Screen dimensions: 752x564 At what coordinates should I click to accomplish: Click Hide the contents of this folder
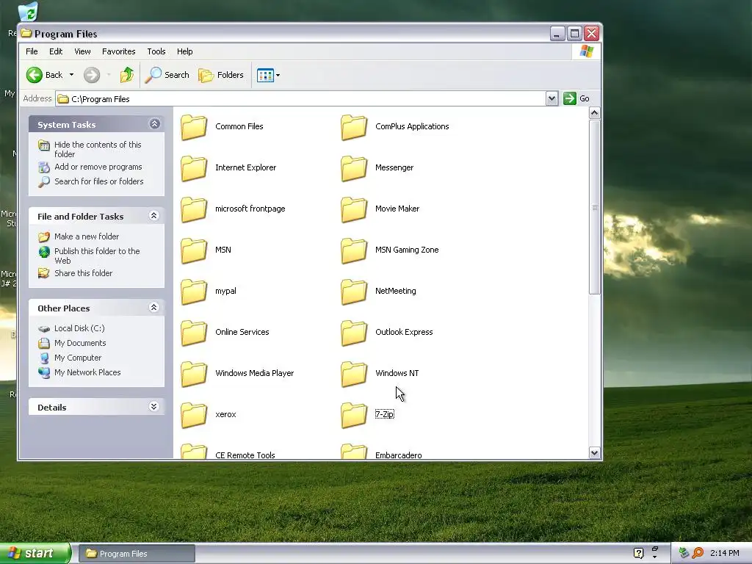(98, 149)
